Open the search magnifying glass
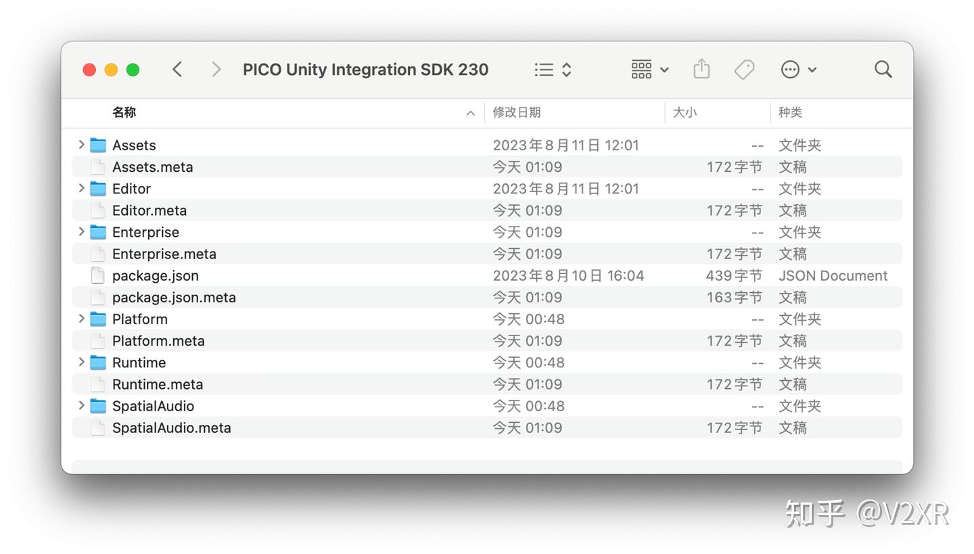Screen dimensions: 974x554 tap(883, 69)
